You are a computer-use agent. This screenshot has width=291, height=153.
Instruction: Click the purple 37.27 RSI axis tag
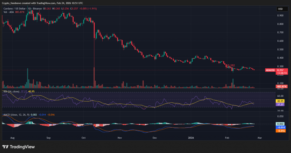280,105
